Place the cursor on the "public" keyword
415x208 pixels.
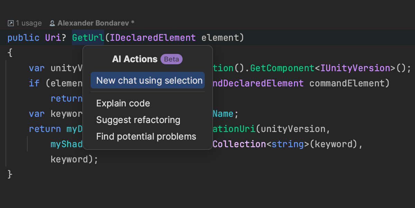pyautogui.click(x=24, y=38)
